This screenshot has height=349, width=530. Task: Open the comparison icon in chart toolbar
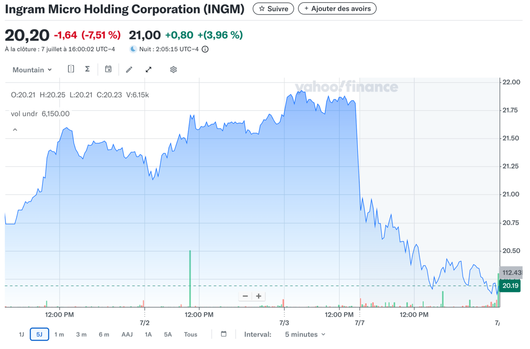point(71,69)
